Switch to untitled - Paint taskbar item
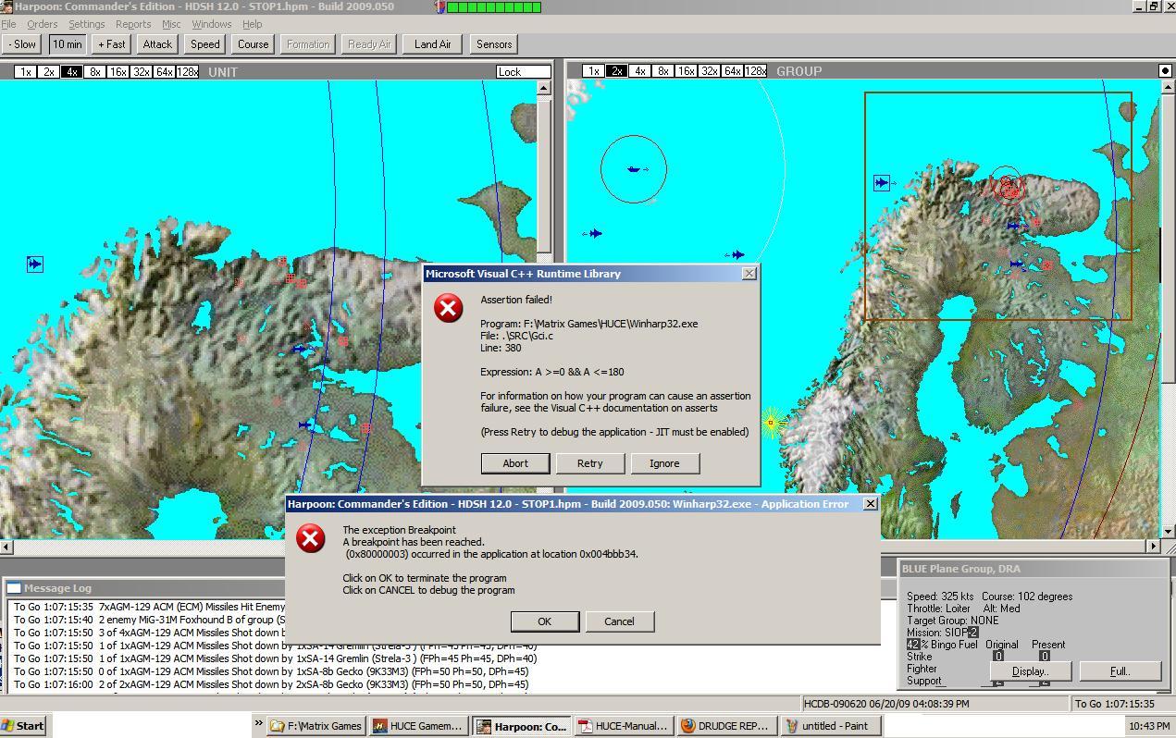This screenshot has height=738, width=1176. pyautogui.click(x=829, y=726)
